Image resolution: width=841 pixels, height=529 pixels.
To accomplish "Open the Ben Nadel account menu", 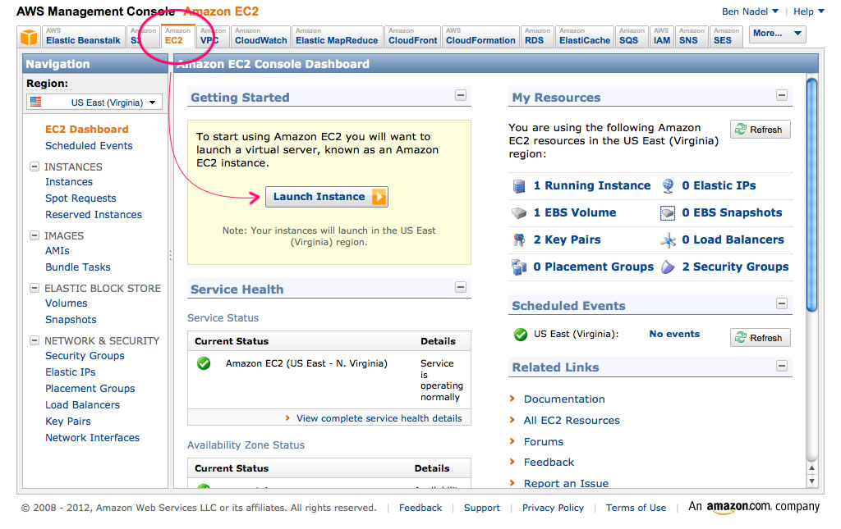I will (750, 11).
